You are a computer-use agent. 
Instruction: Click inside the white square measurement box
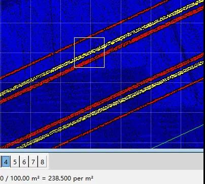click(89, 53)
